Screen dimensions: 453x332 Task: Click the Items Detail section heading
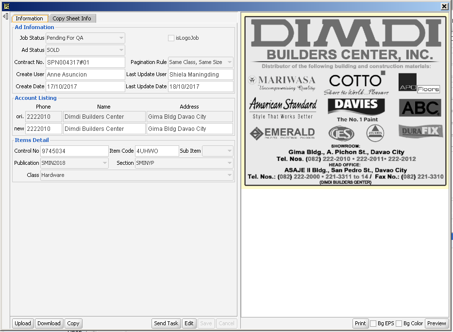point(32,140)
